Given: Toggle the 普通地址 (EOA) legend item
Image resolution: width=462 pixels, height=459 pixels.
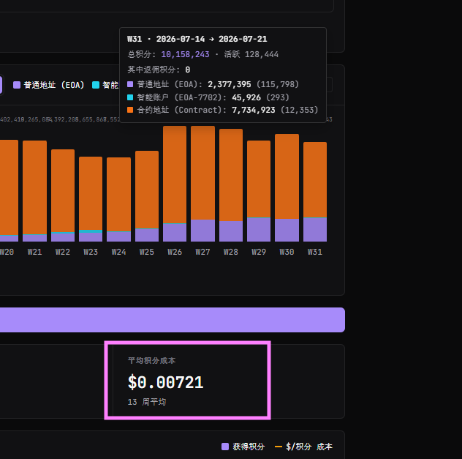Looking at the screenshot, I should (x=49, y=85).
